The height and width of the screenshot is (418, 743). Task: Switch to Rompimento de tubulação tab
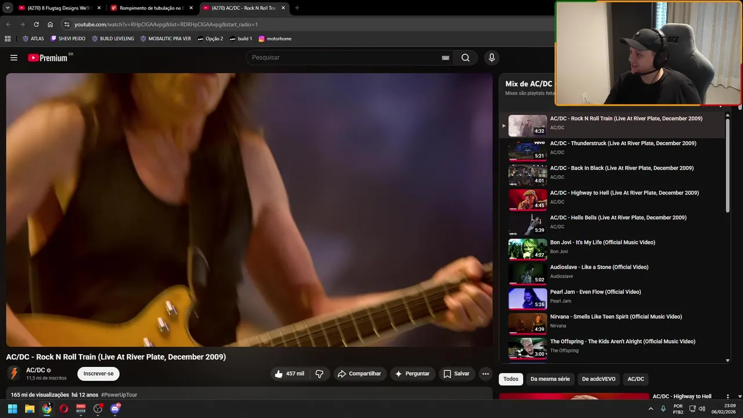151,8
